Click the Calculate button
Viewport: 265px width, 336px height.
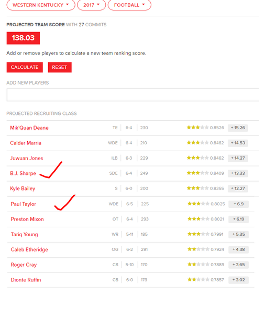pyautogui.click(x=25, y=67)
